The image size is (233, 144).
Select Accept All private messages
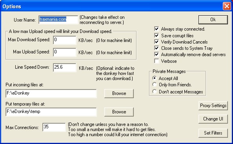tap(155, 78)
